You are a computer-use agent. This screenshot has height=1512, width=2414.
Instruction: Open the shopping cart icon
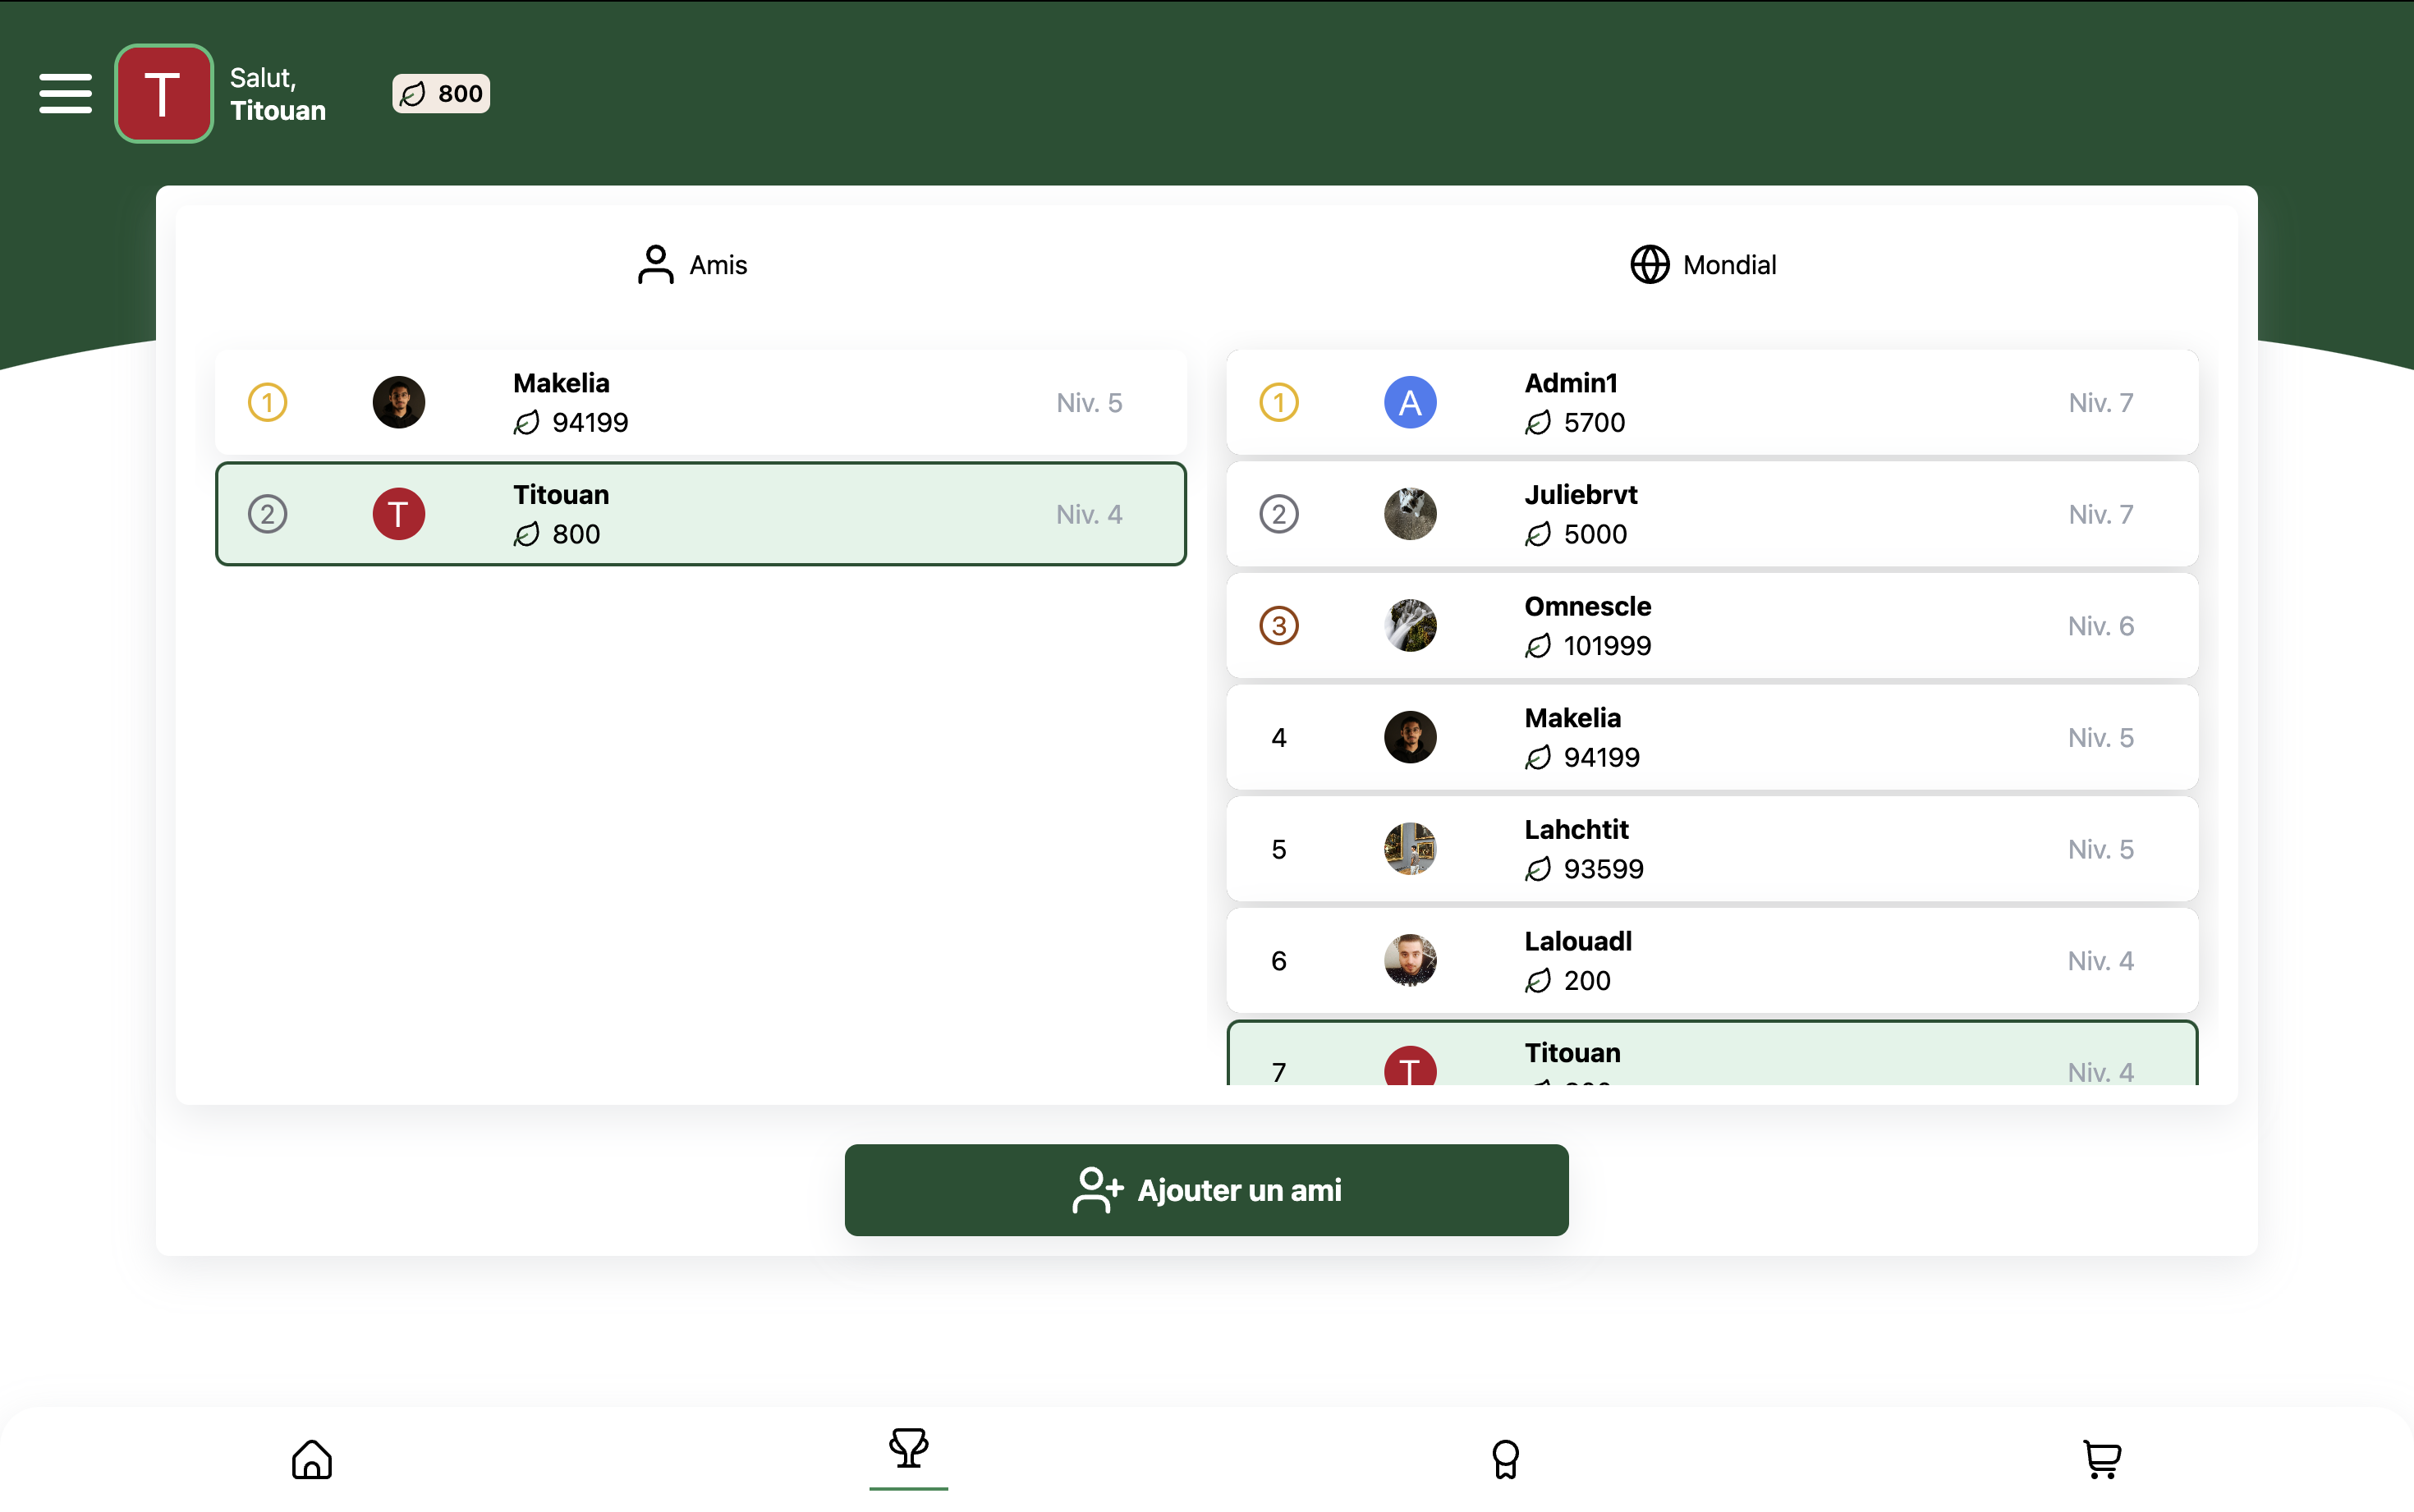(2100, 1458)
